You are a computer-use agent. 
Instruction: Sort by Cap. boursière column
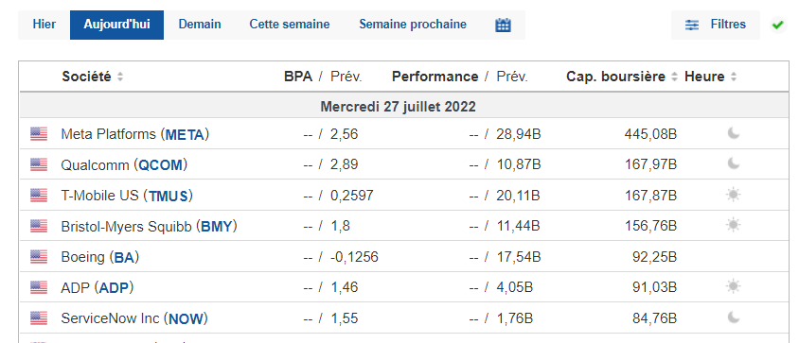click(x=622, y=77)
